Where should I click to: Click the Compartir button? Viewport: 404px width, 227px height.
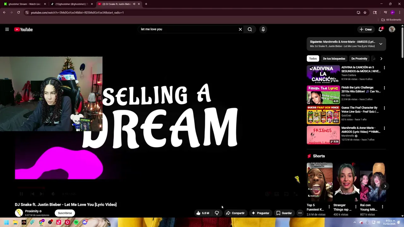click(x=235, y=213)
